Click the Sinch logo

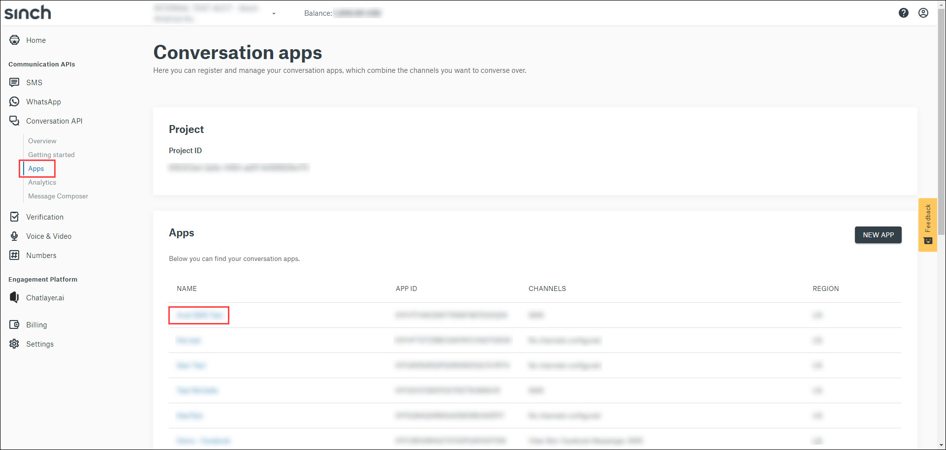pyautogui.click(x=27, y=12)
